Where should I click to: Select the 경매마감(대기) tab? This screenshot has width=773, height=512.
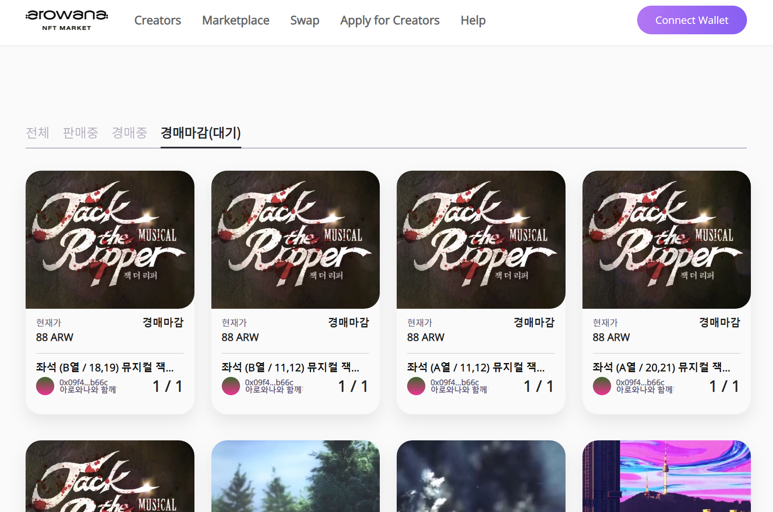coord(201,133)
